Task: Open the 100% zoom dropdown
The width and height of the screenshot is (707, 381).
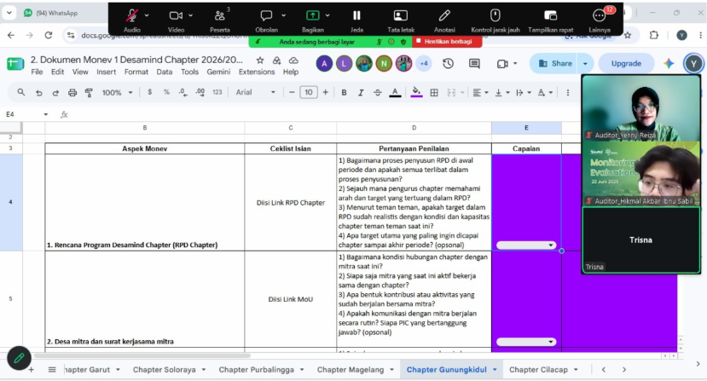Action: point(117,92)
